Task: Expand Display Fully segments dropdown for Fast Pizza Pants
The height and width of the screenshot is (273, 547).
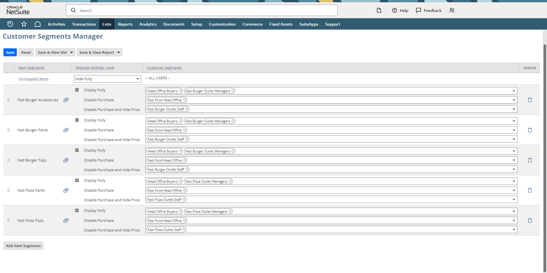Action: (x=514, y=181)
